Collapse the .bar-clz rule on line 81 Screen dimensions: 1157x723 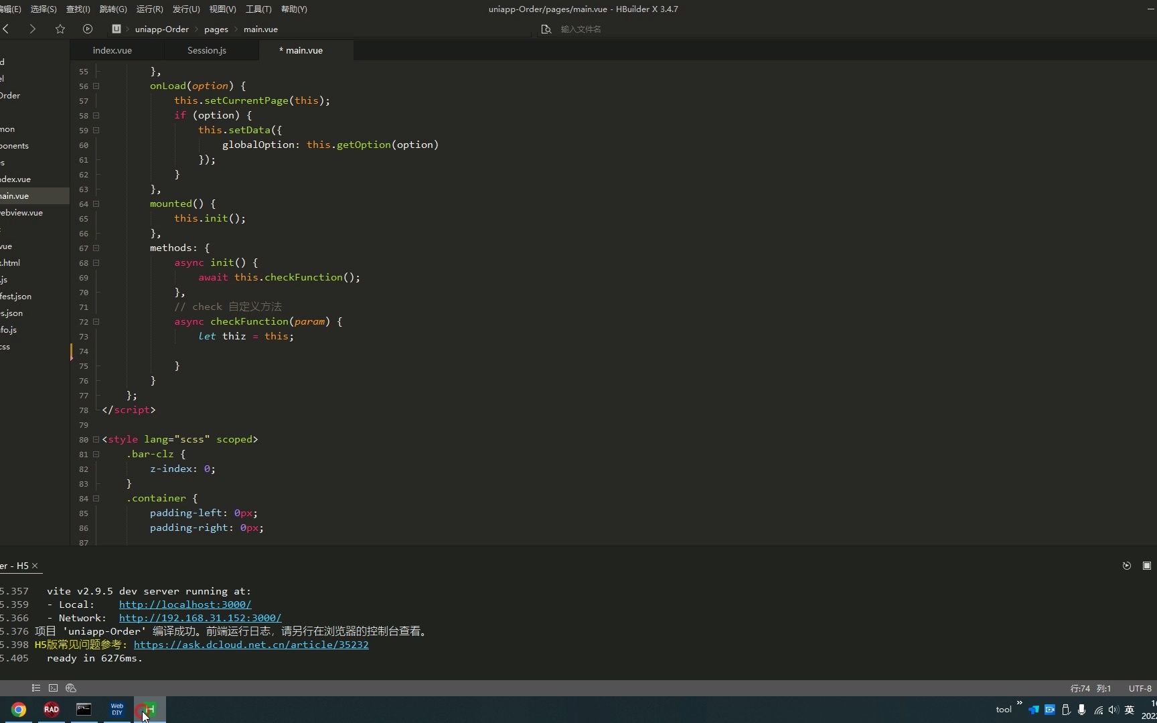tap(96, 454)
